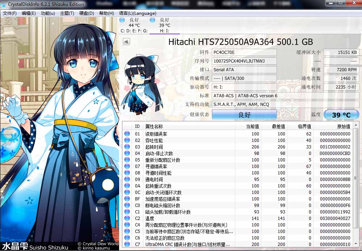
Task: Open the 文件(F) menu
Action: tap(10, 13)
